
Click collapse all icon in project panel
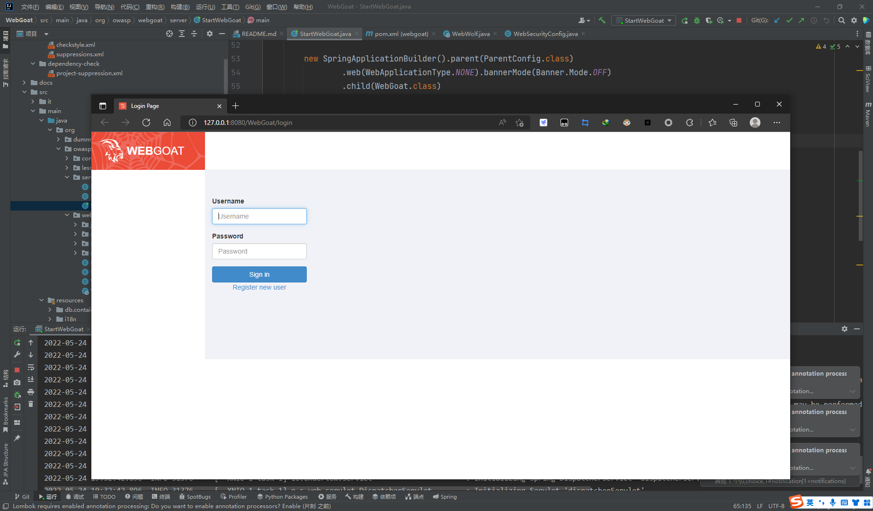pyautogui.click(x=194, y=34)
